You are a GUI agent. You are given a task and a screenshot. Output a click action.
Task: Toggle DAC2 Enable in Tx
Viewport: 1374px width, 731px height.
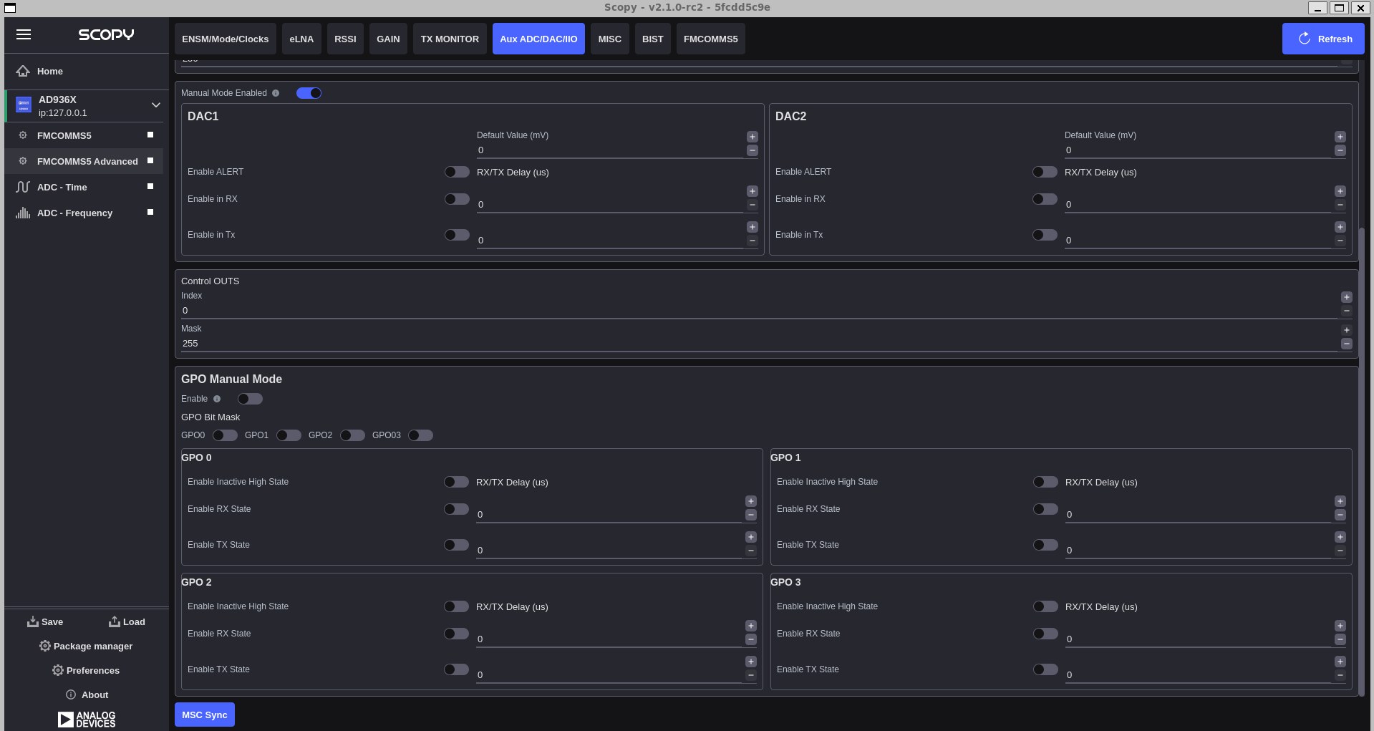(1045, 235)
